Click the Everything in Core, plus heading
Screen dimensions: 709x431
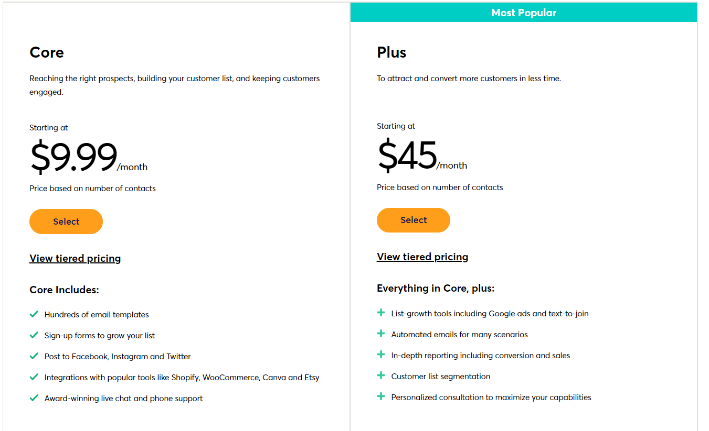436,289
